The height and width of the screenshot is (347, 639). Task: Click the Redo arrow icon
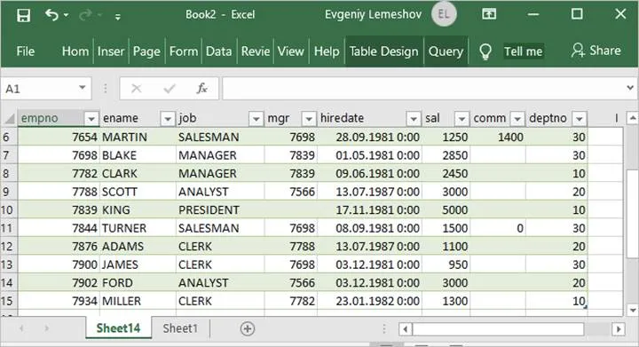pyautogui.click(x=85, y=15)
